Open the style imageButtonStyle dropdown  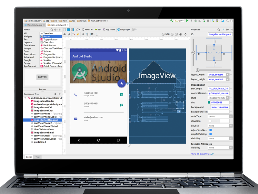pyautogui.click(x=228, y=98)
